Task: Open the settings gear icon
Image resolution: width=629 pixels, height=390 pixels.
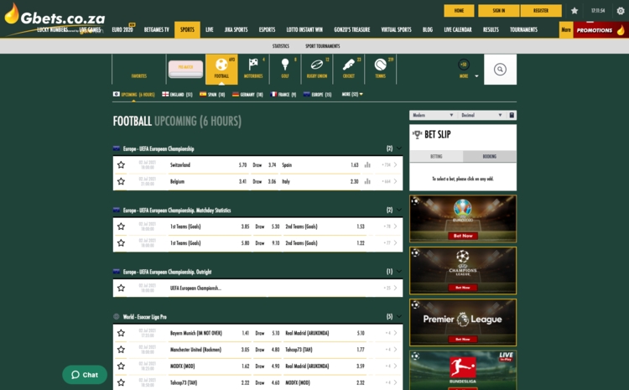Action: [x=620, y=11]
